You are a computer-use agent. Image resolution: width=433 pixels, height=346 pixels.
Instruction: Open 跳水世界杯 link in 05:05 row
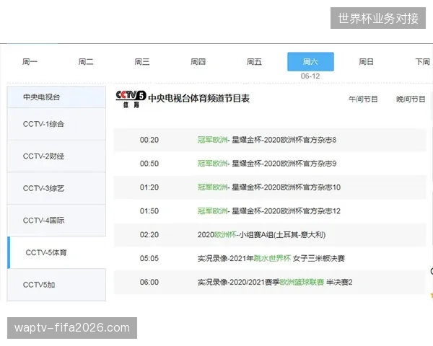[x=272, y=259]
